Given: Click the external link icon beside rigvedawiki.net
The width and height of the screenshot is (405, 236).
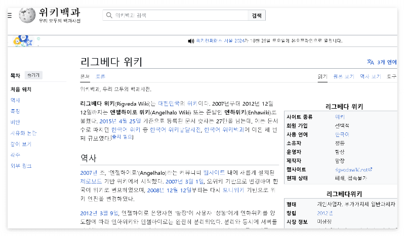Looking at the screenshot, I should (x=370, y=169).
